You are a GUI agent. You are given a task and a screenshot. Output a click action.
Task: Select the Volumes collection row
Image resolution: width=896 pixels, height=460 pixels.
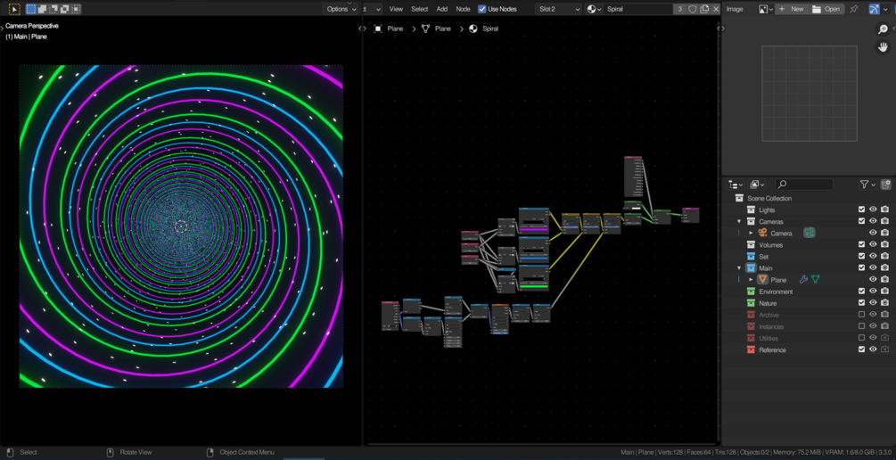click(808, 245)
